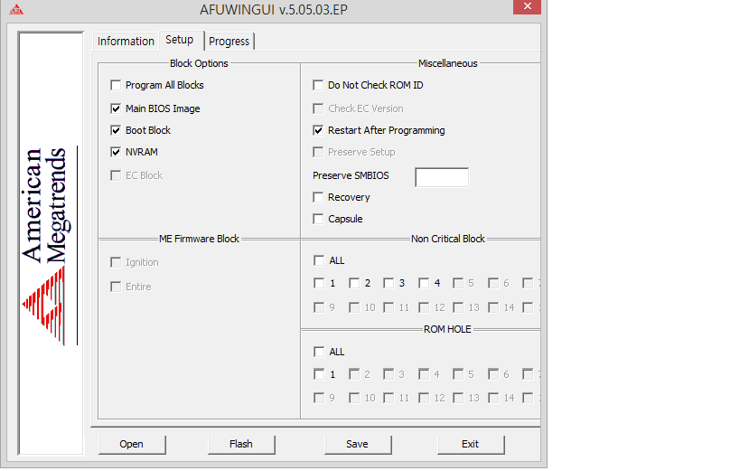This screenshot has width=740, height=471.
Task: Check ROM HOLE 14 checkbox
Action: pos(493,399)
